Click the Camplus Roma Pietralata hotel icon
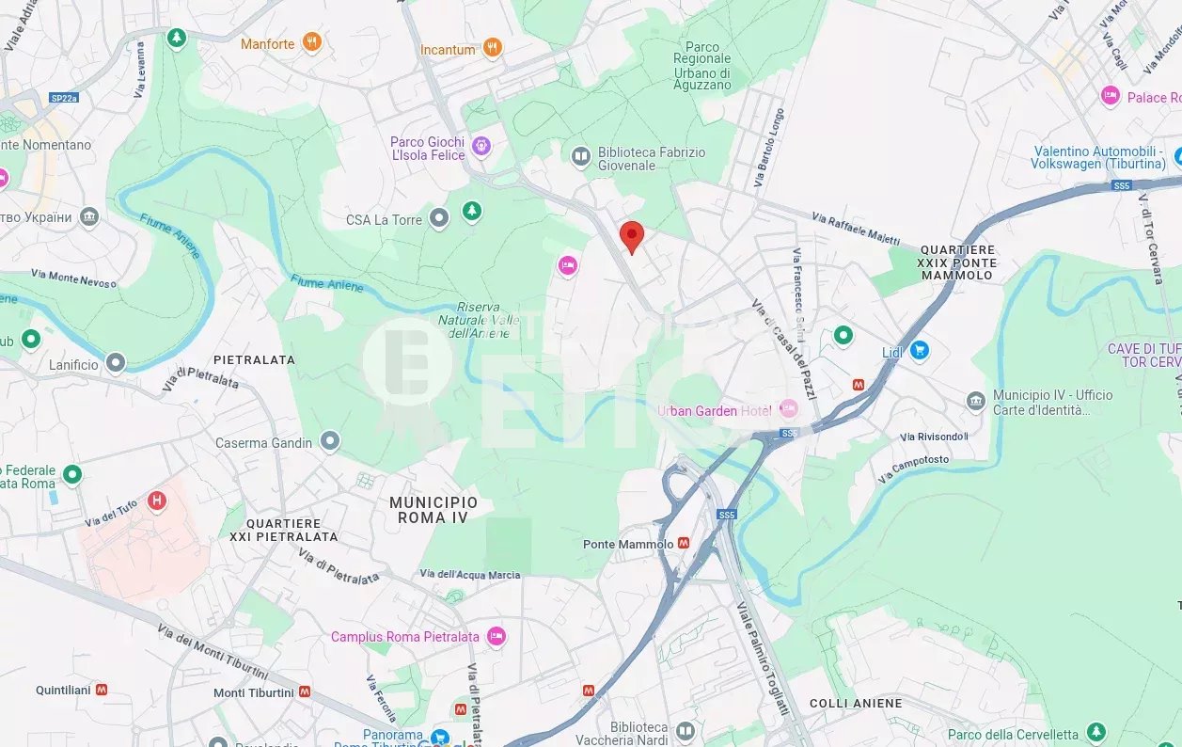This screenshot has width=1182, height=747. click(x=496, y=637)
